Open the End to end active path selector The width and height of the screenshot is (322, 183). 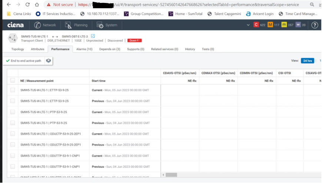click(24, 61)
